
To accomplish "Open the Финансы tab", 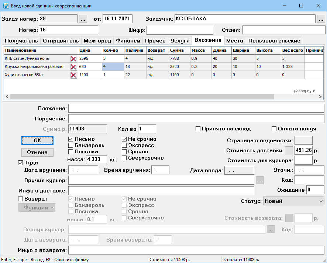I will 128,41.
